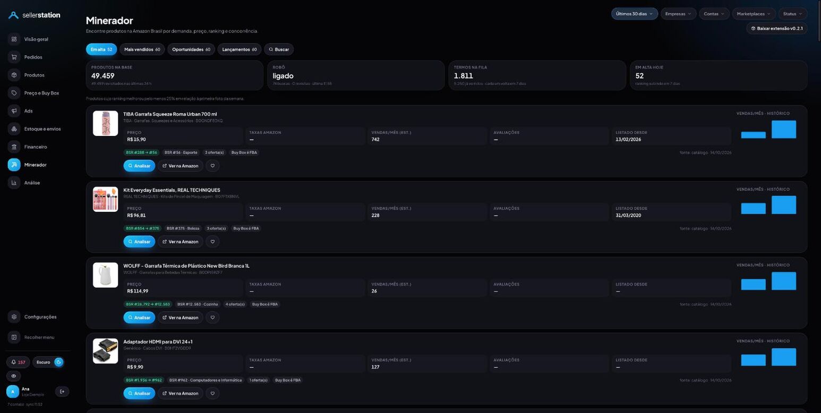Switch to Mais vendidos tab

point(142,49)
